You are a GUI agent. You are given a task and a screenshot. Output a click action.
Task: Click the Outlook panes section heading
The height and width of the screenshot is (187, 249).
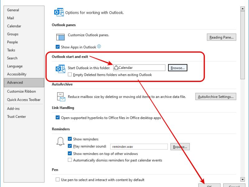pos(64,25)
